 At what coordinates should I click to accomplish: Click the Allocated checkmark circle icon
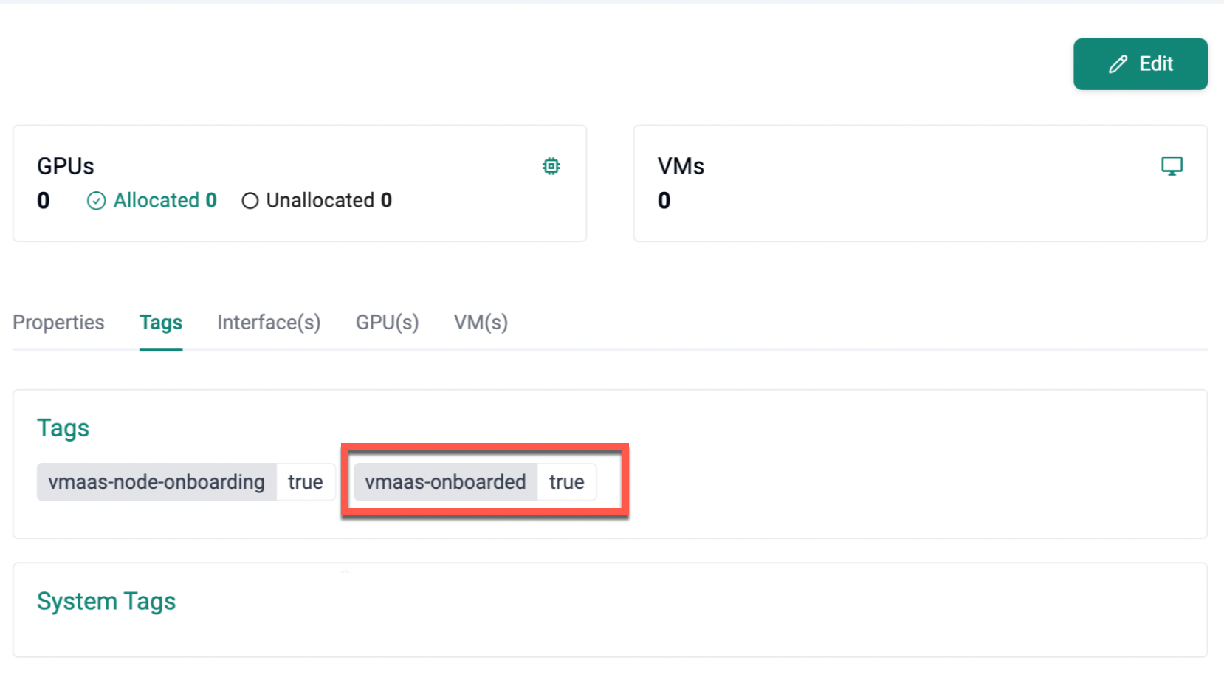96,201
